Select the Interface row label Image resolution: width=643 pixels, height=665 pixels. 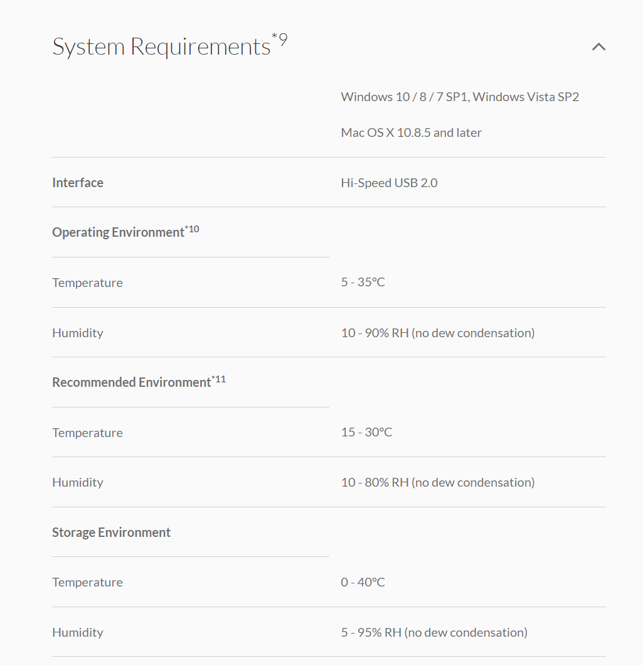(x=78, y=183)
